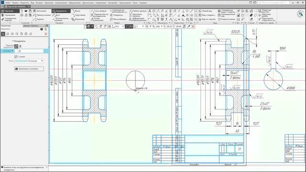Click the orthogonal drawing mode toggle icon
The image size is (306, 172).
[x=127, y=26]
